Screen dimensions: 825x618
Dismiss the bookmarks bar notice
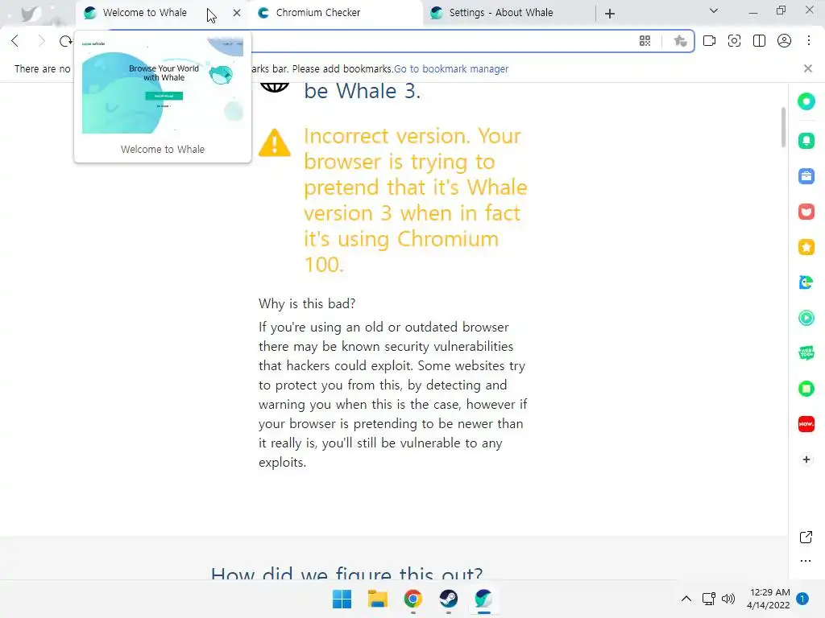click(x=808, y=68)
